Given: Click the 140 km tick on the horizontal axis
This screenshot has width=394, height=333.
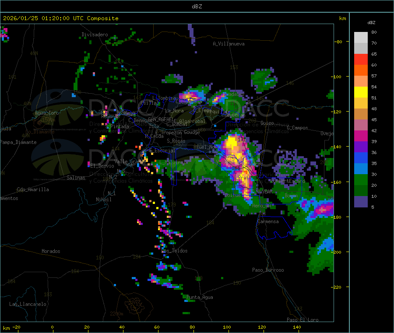Looking at the screenshot, I should coord(297,327).
